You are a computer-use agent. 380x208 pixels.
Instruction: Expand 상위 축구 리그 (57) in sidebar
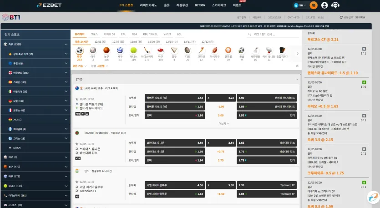66,54
